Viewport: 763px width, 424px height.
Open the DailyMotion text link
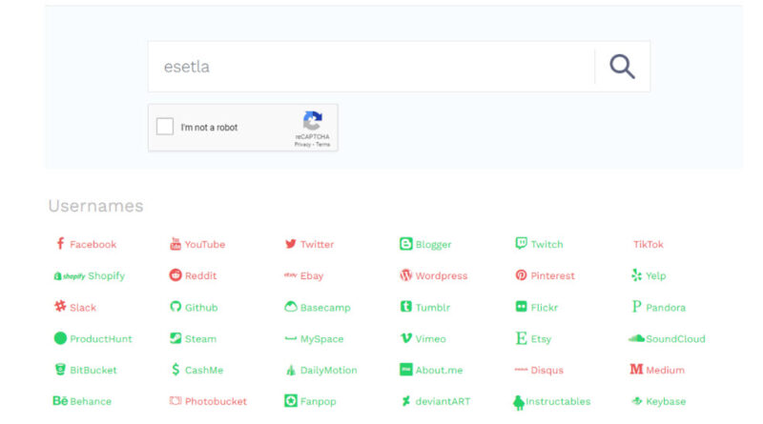tap(328, 370)
